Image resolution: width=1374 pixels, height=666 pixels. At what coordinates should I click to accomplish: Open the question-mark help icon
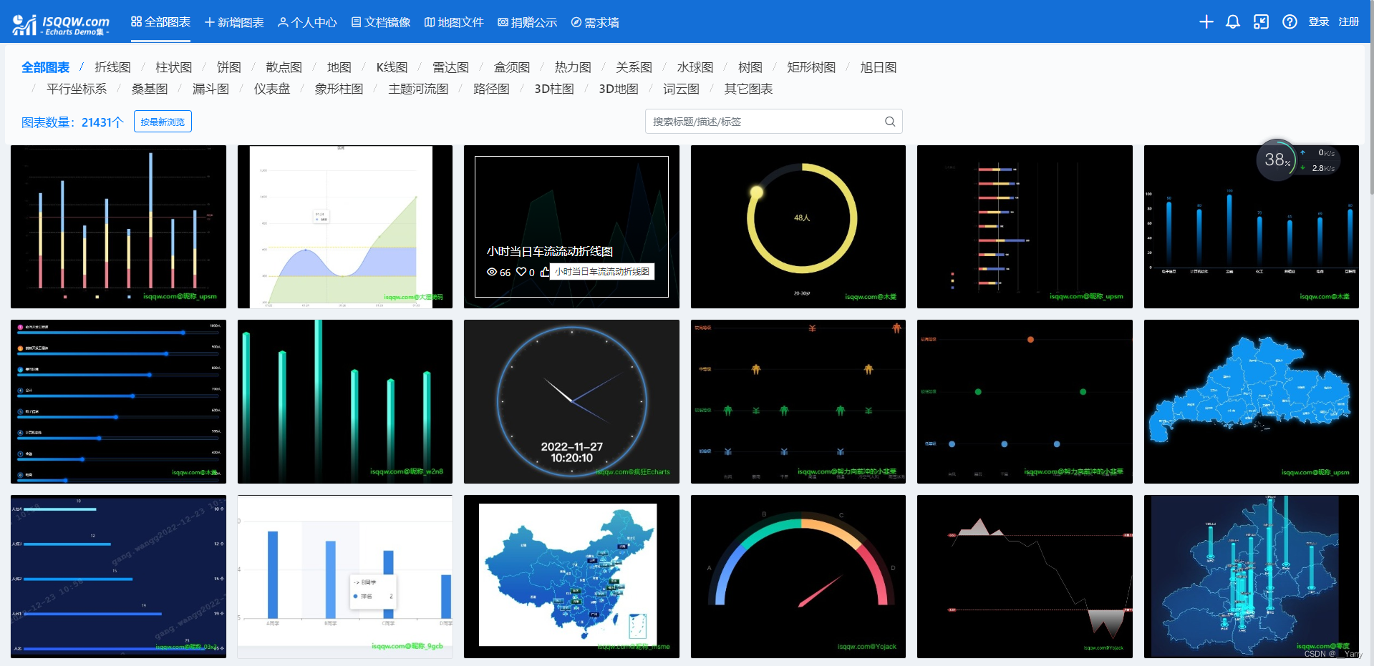point(1290,21)
